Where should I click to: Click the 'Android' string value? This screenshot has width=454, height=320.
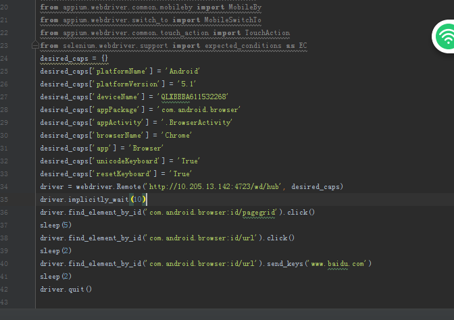pos(184,71)
